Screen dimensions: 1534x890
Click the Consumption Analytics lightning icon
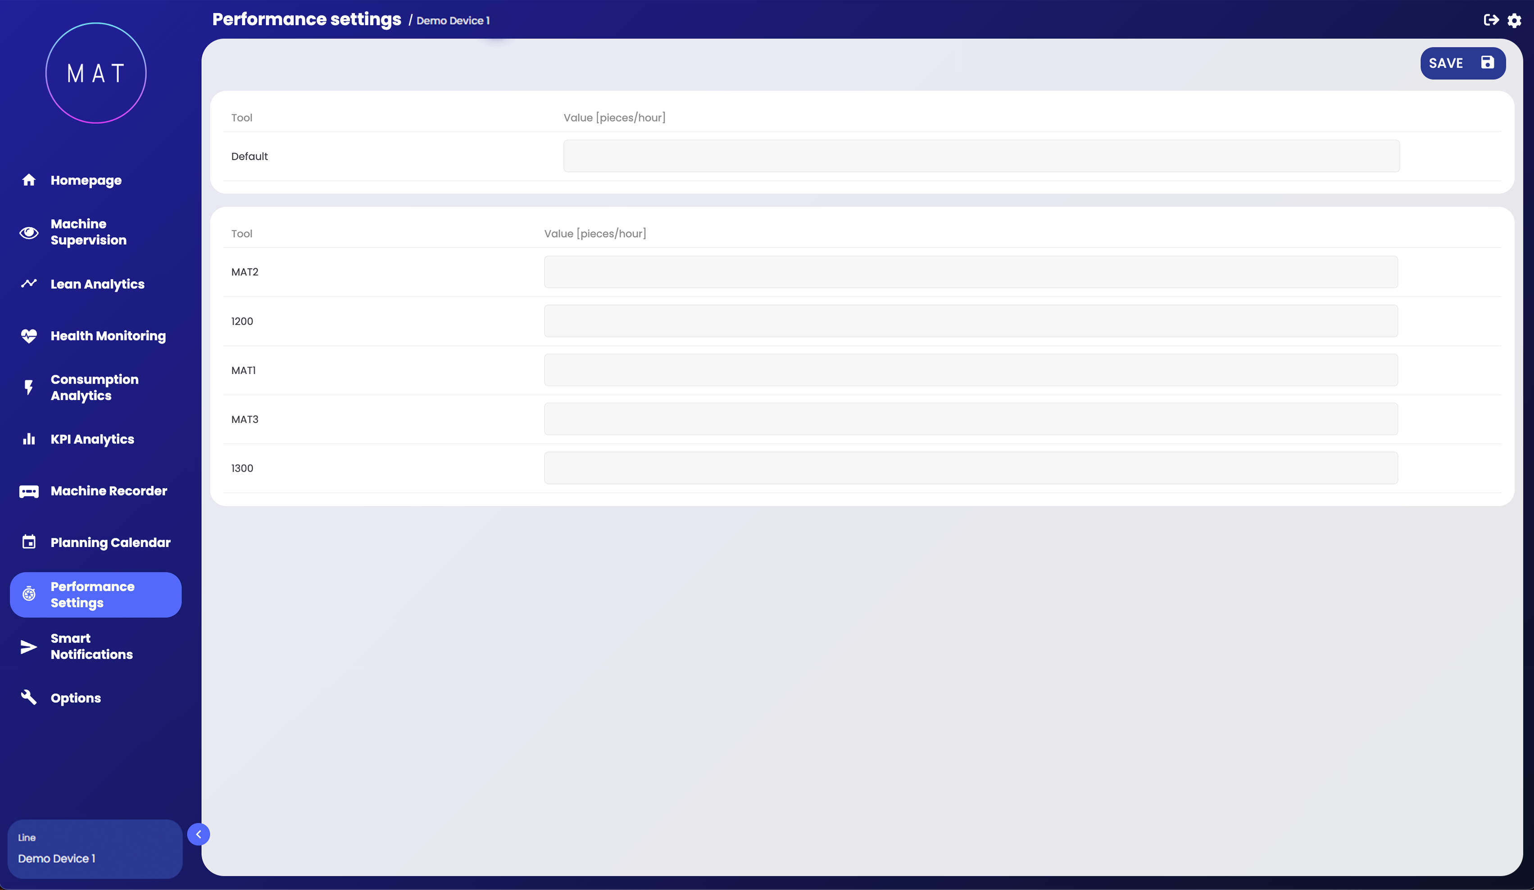click(29, 387)
